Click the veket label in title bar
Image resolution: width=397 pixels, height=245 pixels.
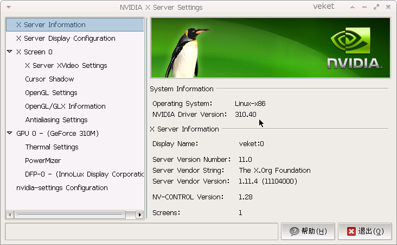click(324, 6)
